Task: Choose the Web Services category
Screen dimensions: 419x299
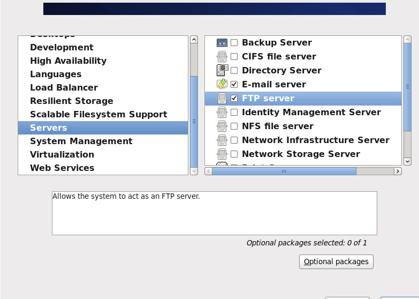Action: (x=103, y=168)
